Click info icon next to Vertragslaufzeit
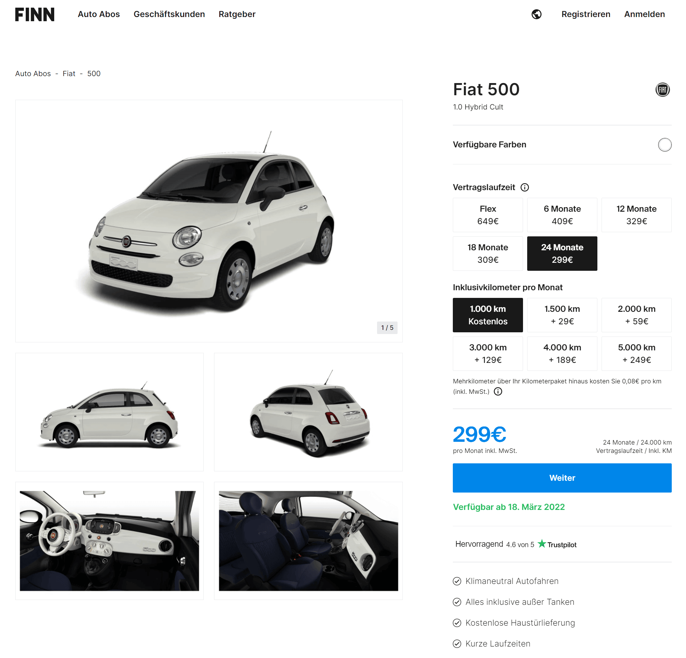 click(524, 187)
